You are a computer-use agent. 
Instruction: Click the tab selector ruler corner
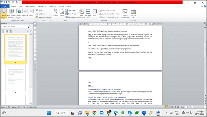[35, 24]
